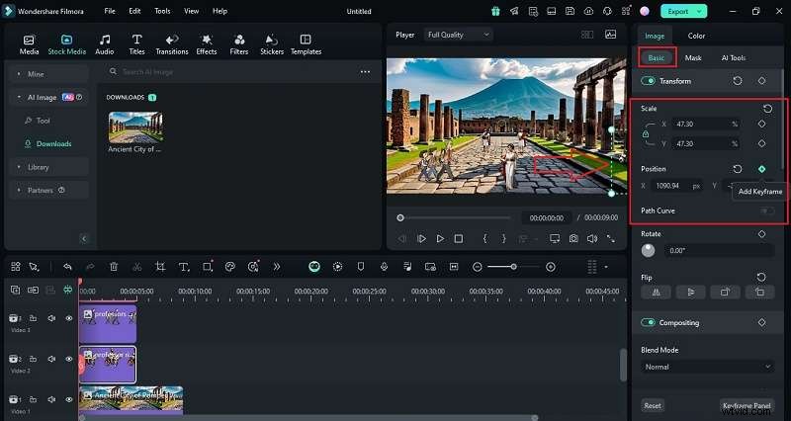Screen dimensions: 791x421
Task: Toggle visibility of Video 1 track
Action: point(69,399)
